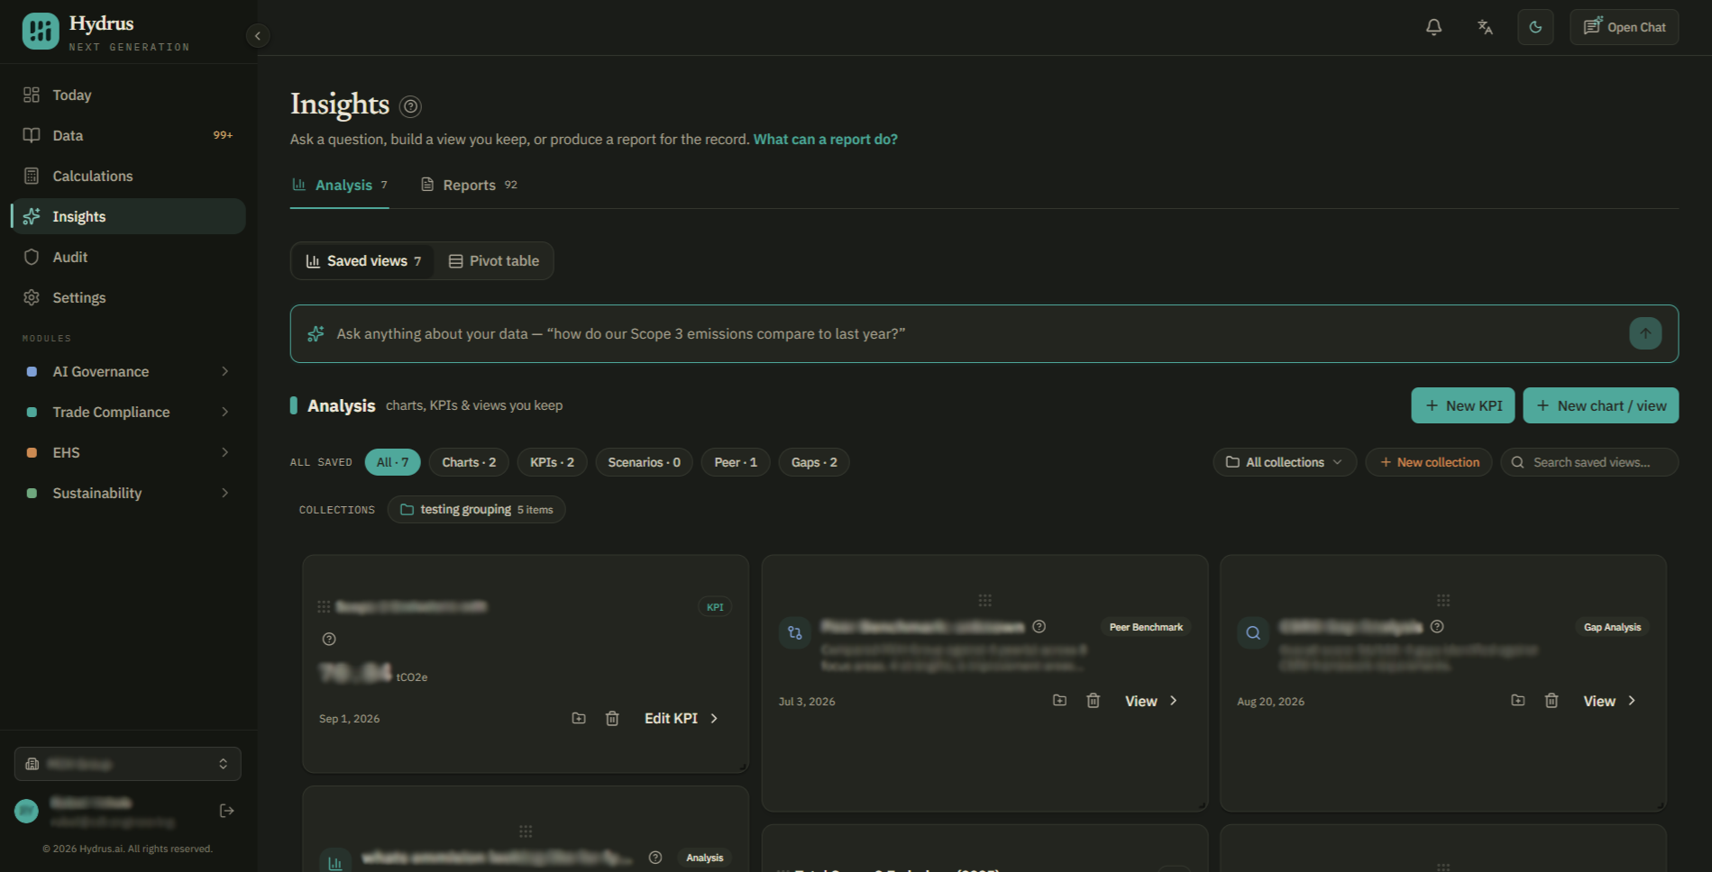The height and width of the screenshot is (872, 1712).
Task: Expand the Sustainability module
Action: [x=128, y=493]
